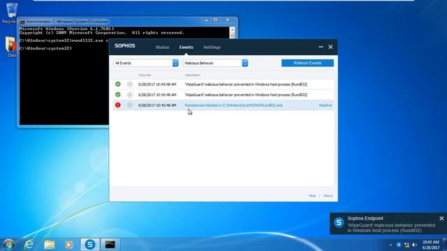Click the cmd.exe window title bar icon
Viewport: 447px width, 251px height.
pos(22,22)
